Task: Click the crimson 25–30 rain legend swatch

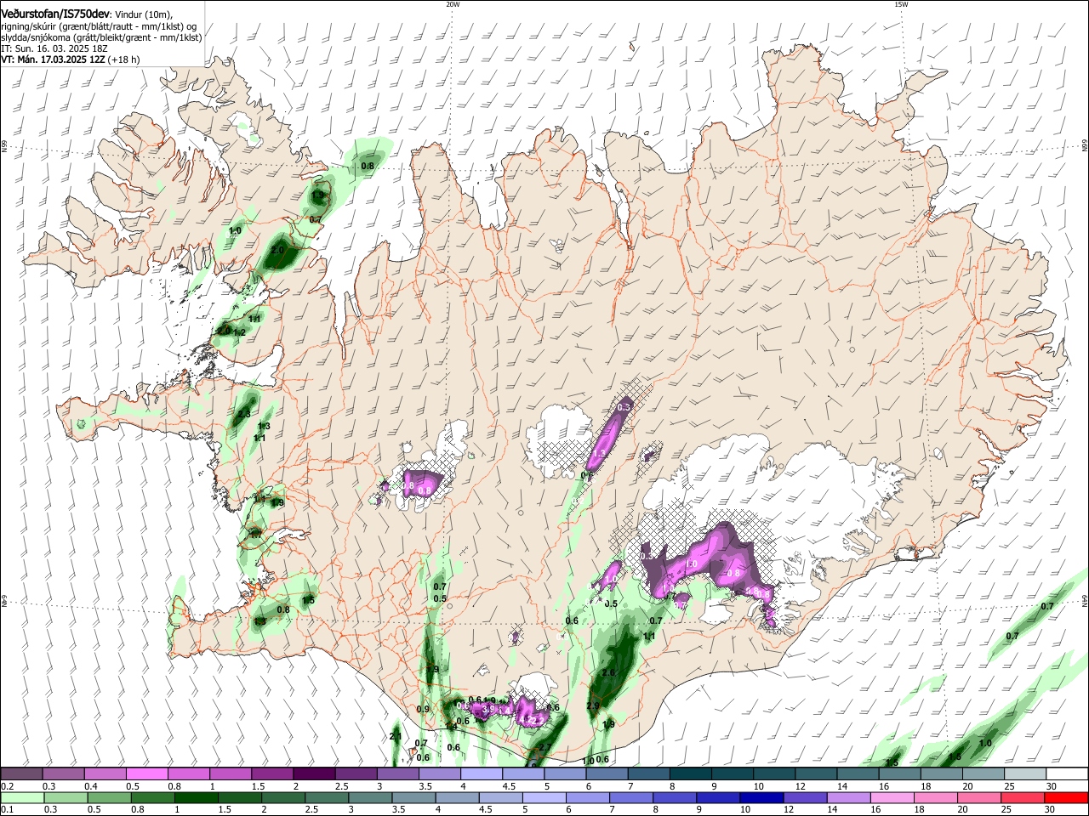Action: 1024,798
